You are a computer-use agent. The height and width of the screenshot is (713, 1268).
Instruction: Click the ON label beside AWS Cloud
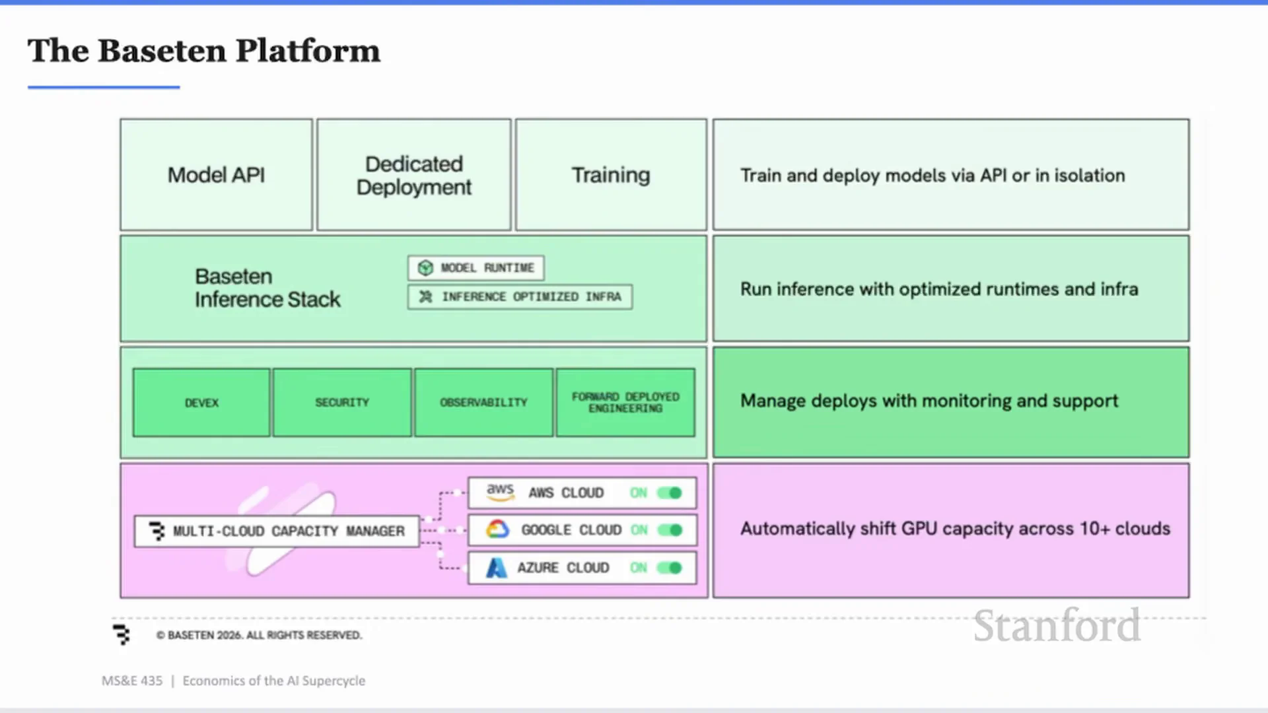point(639,492)
